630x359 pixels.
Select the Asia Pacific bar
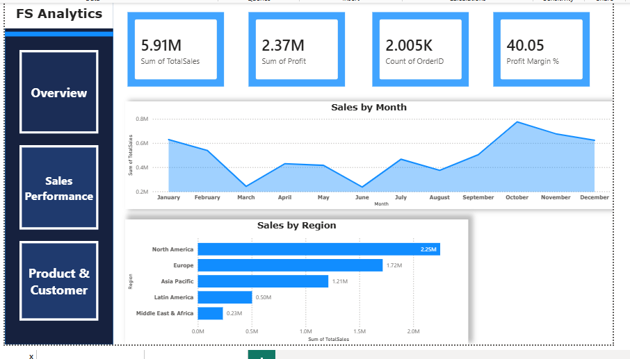263,281
